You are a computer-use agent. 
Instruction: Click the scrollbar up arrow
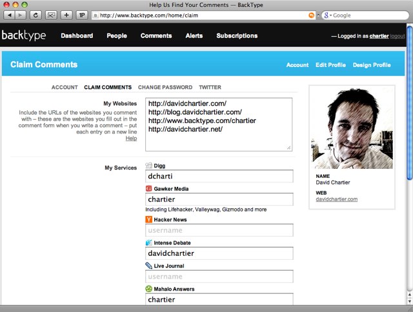pos(410,295)
